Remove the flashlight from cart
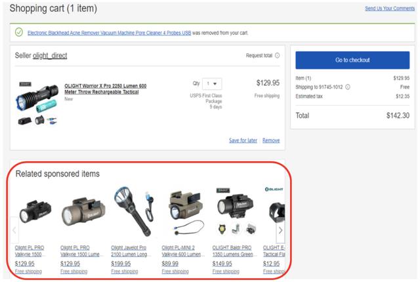The width and height of the screenshot is (420, 282). (271, 140)
